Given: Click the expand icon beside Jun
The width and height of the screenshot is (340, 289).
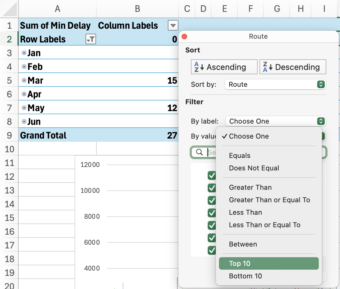Looking at the screenshot, I should tap(25, 121).
